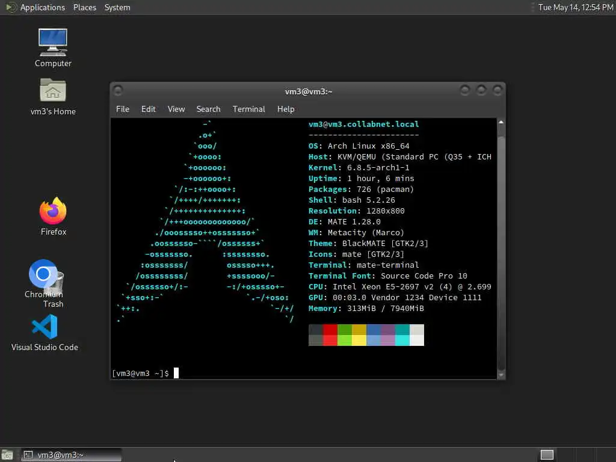
Task: Open the Places menu in top panel
Action: coord(84,7)
